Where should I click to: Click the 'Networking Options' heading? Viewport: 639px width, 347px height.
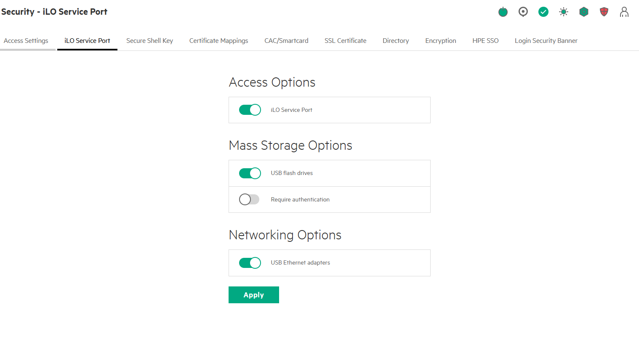285,235
